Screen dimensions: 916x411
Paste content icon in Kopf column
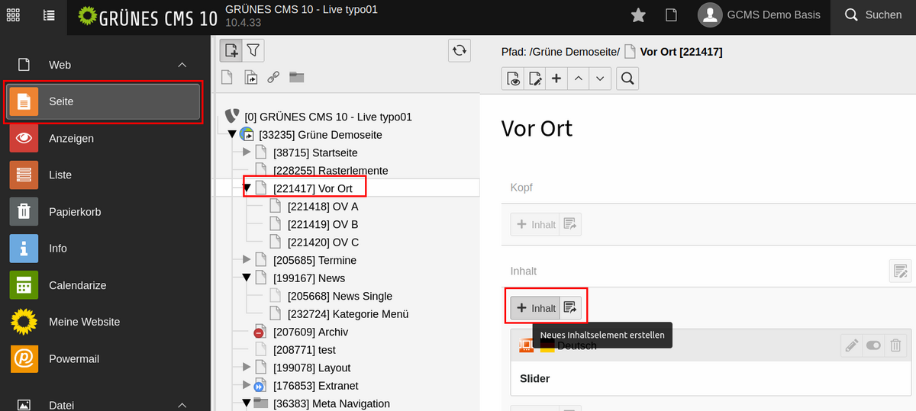[570, 224]
